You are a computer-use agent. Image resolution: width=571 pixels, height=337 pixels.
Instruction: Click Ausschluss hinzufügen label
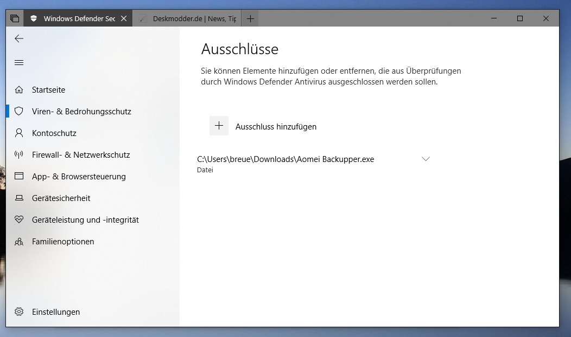276,127
